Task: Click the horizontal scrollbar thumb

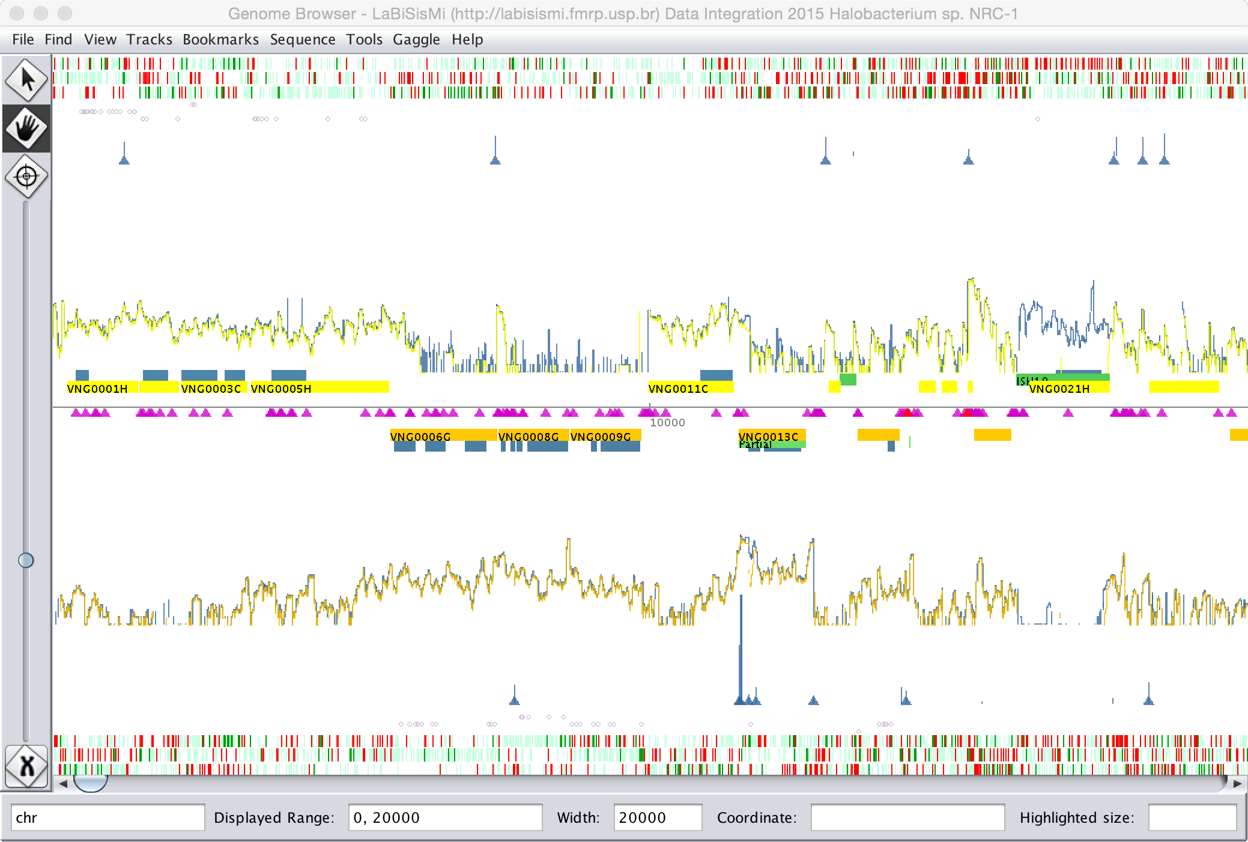Action: click(90, 783)
